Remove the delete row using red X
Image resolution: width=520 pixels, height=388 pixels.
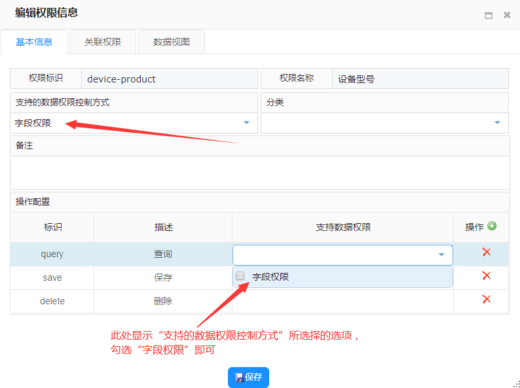486,300
